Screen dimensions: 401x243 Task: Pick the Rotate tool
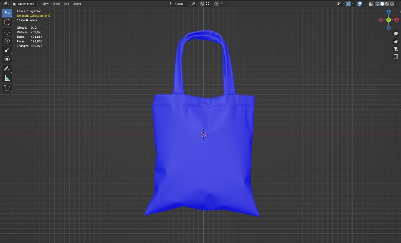[7, 41]
